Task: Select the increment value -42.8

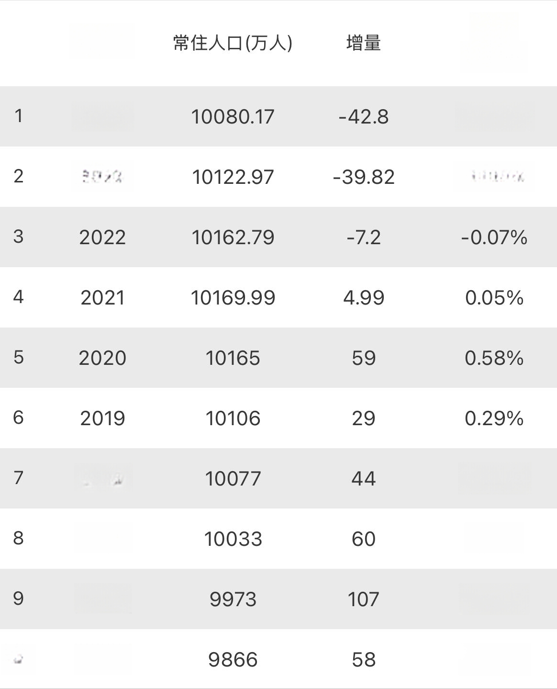Action: [x=363, y=116]
